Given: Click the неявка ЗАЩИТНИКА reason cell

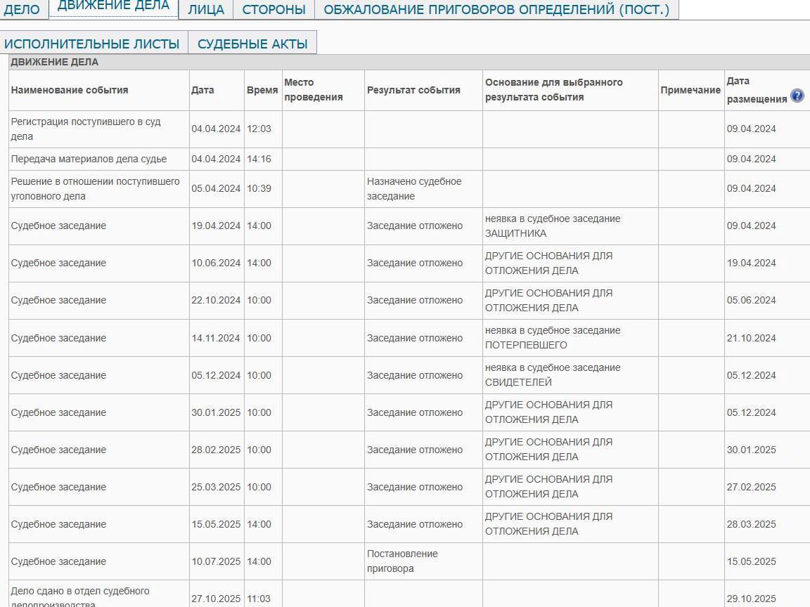Looking at the screenshot, I should [x=553, y=226].
